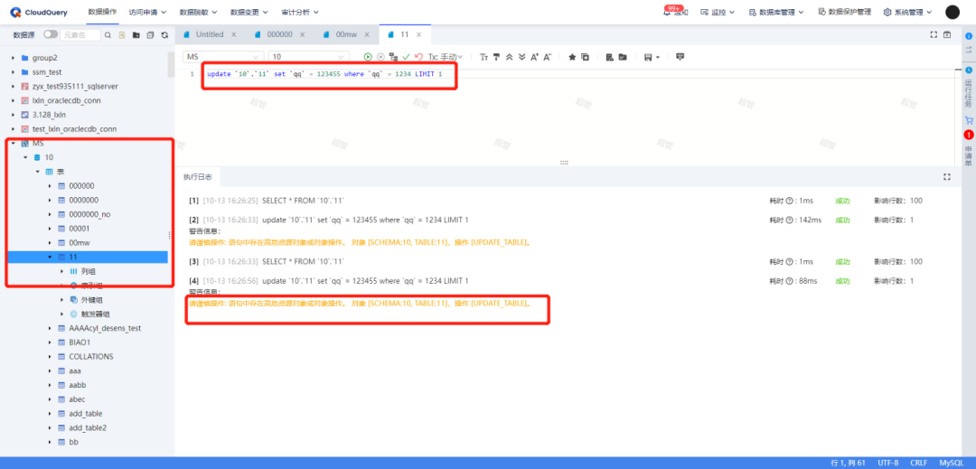Click the monitor/display icon at toolbar end
This screenshot has height=469, width=976.
click(680, 57)
